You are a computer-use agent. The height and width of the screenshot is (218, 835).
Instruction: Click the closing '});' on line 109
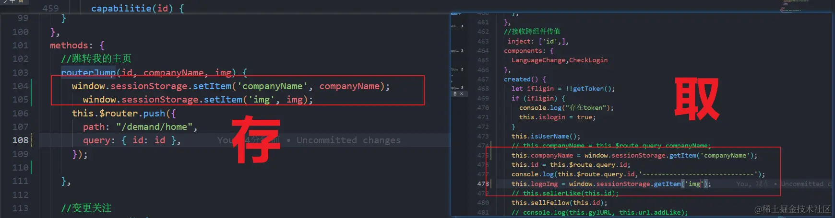tap(80, 154)
